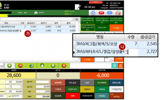Select the 아연파이프 category tab
Image resolution: width=167 pixels, height=100 pixels.
point(102,20)
